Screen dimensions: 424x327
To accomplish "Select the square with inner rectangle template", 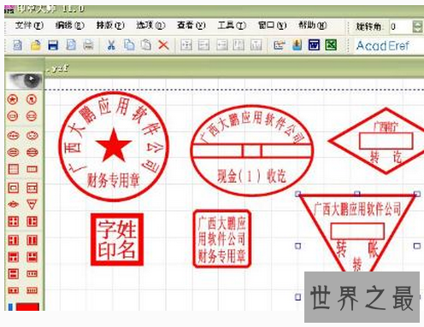I will coord(13,188).
